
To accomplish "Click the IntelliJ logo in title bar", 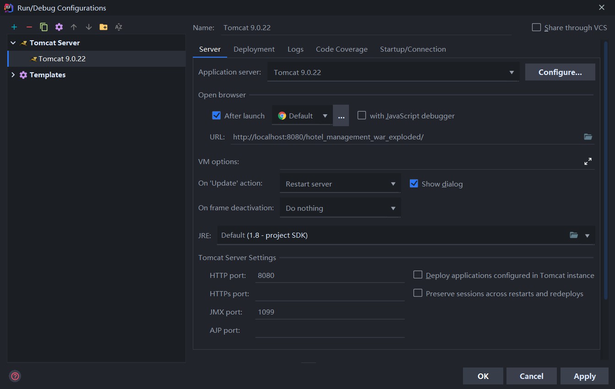I will click(8, 8).
